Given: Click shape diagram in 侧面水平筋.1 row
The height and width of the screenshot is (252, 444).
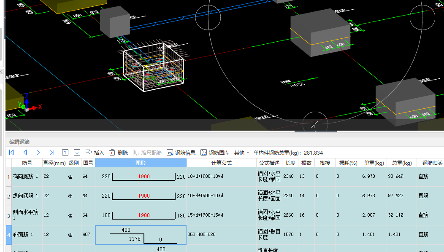Looking at the screenshot, I should coord(141,215).
